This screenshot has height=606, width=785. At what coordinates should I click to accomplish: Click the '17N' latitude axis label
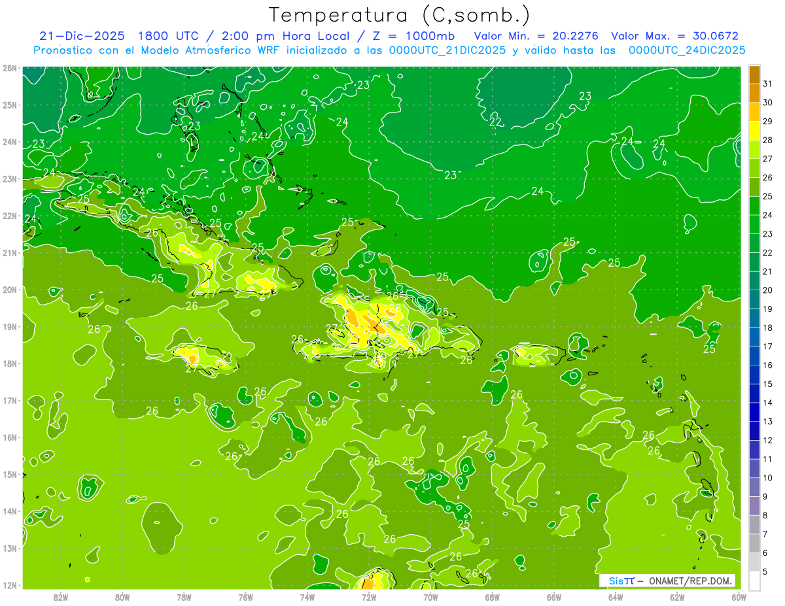tap(10, 400)
